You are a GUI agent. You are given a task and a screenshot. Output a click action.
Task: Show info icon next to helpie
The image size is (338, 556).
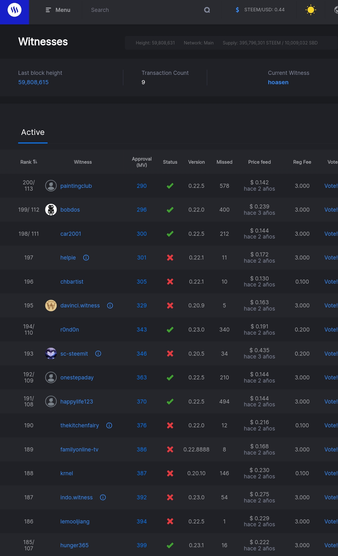click(86, 258)
